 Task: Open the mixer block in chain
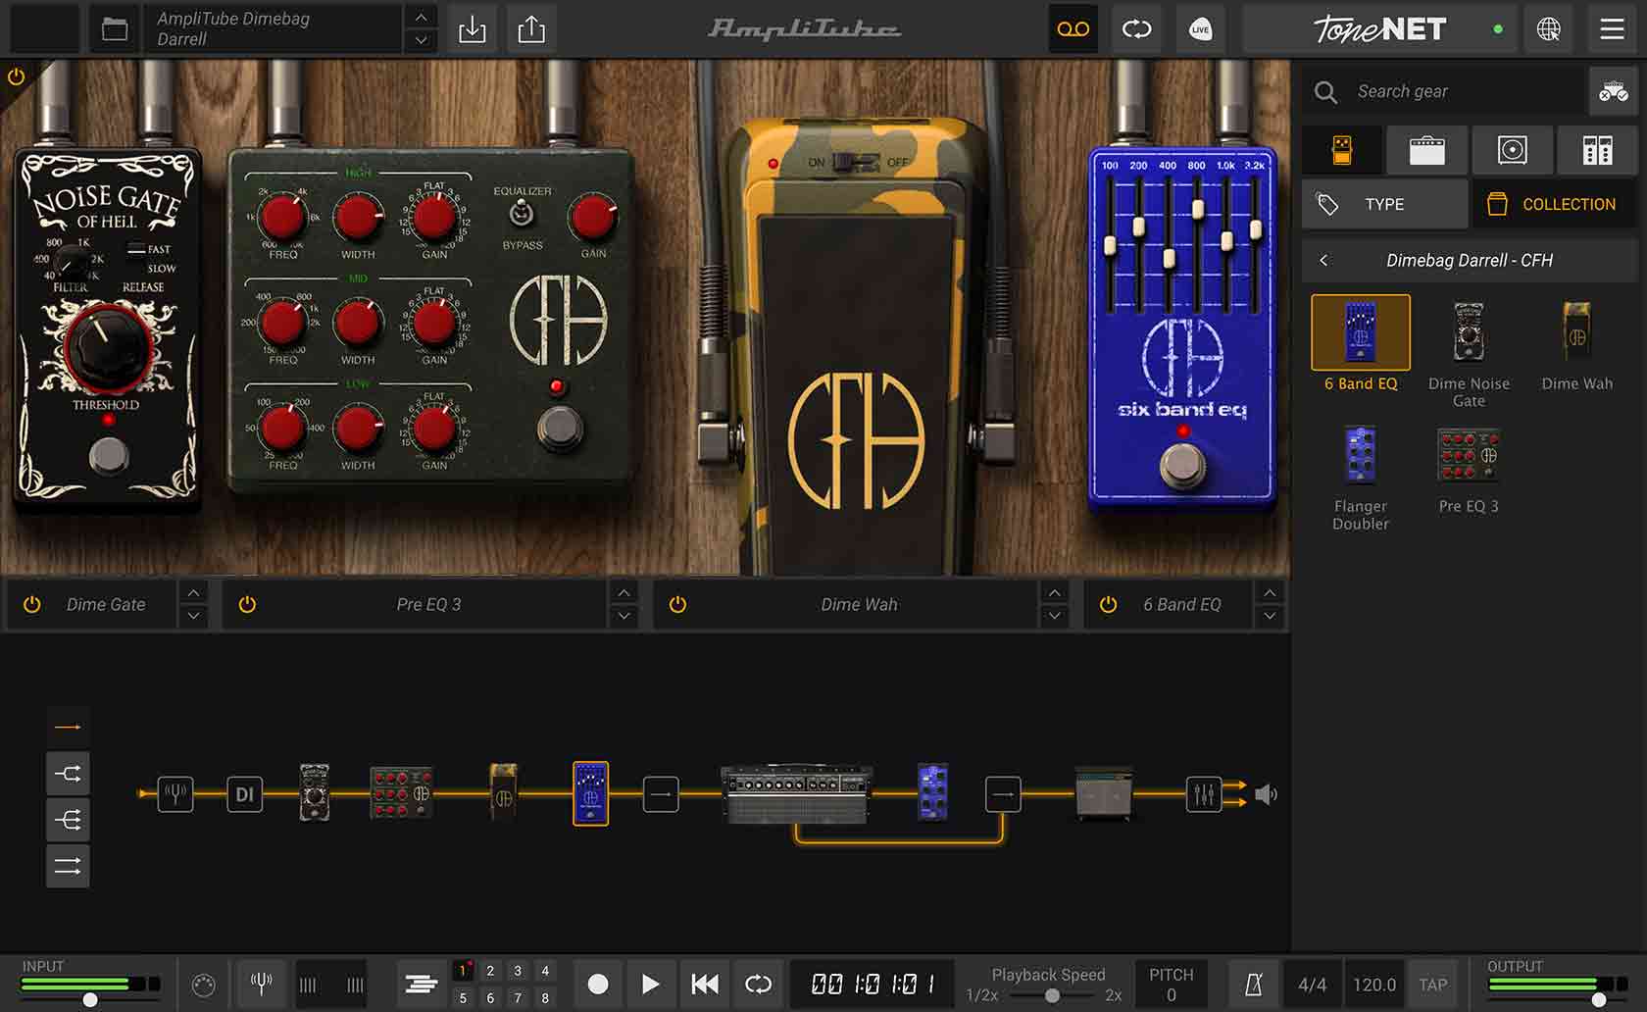(x=1204, y=793)
